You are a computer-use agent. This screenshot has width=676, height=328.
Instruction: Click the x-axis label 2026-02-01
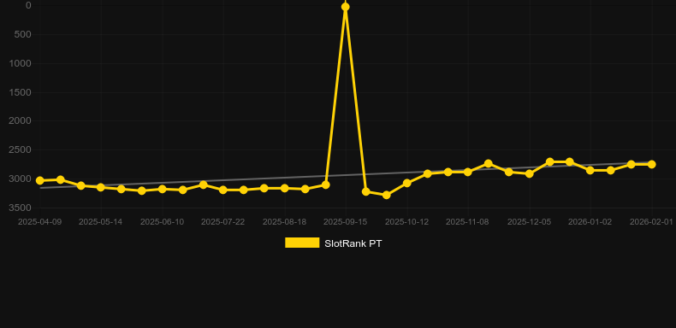coord(651,222)
